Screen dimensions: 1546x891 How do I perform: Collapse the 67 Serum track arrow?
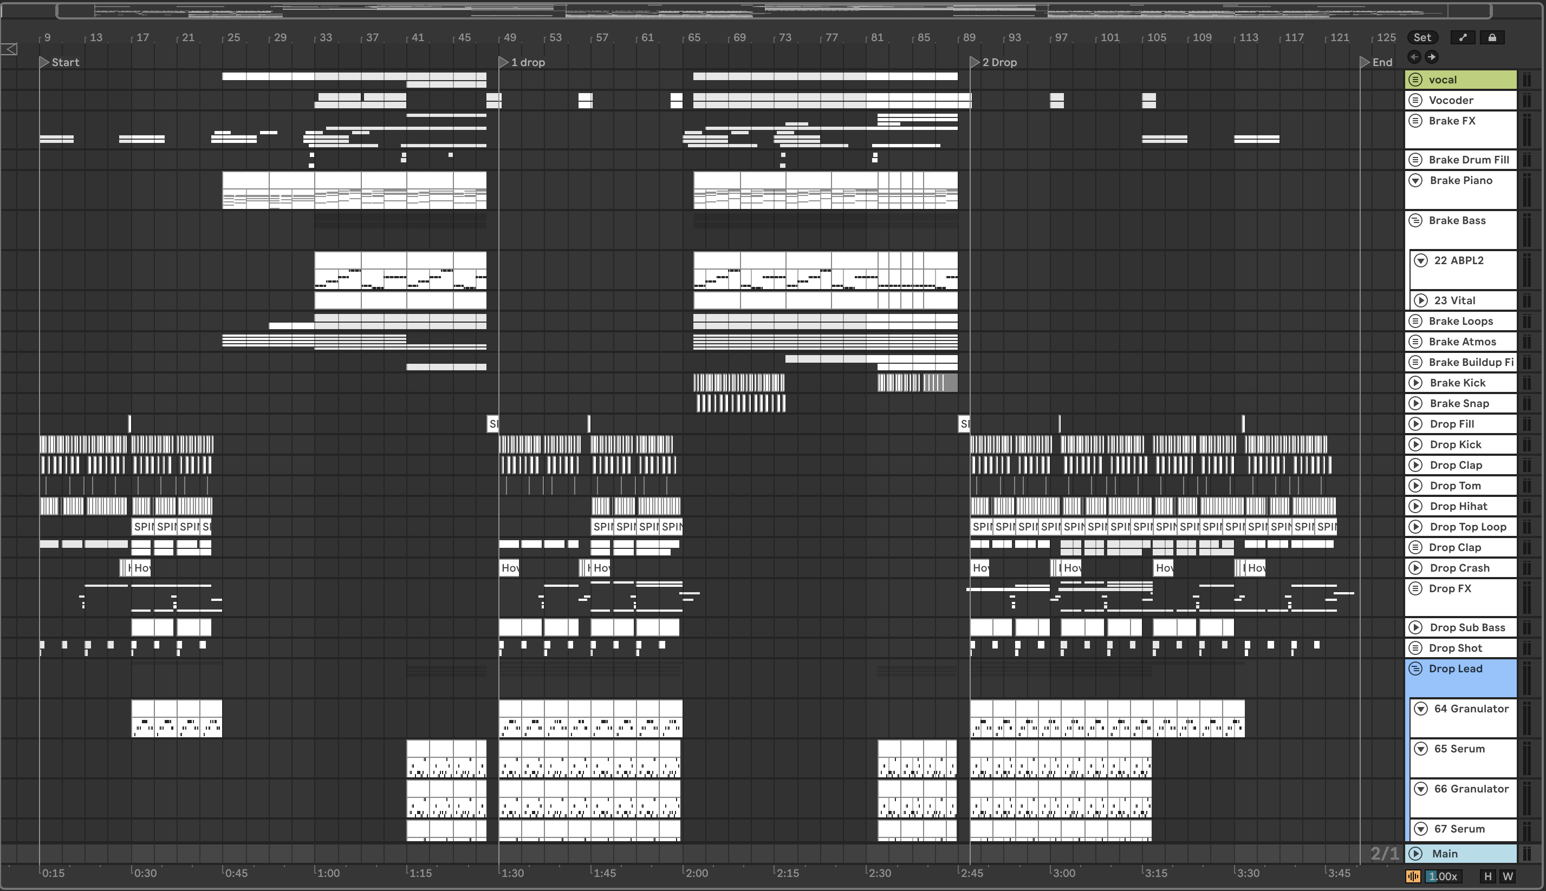click(x=1420, y=829)
